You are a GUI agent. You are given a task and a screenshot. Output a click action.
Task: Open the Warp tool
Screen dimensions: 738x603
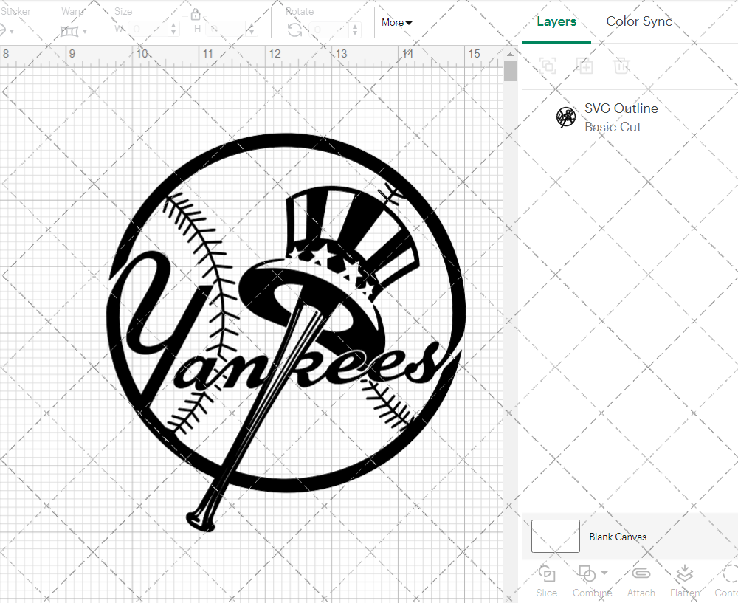(x=69, y=31)
